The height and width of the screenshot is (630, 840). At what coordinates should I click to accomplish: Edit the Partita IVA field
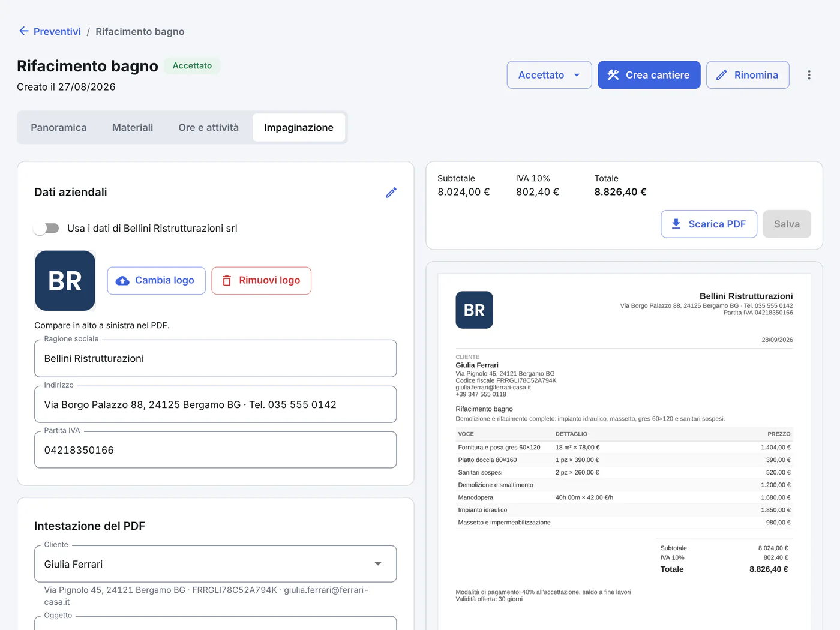point(215,450)
